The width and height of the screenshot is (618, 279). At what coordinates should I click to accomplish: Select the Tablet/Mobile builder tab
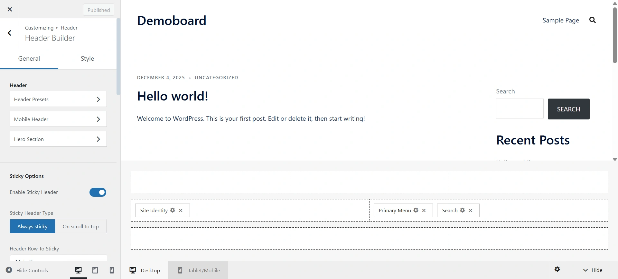click(198, 270)
